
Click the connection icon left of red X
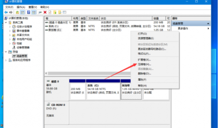coord(40,12)
